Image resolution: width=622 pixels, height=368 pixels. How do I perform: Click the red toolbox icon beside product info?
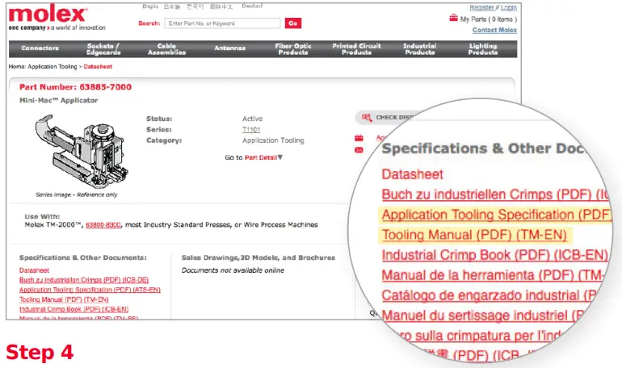click(359, 138)
